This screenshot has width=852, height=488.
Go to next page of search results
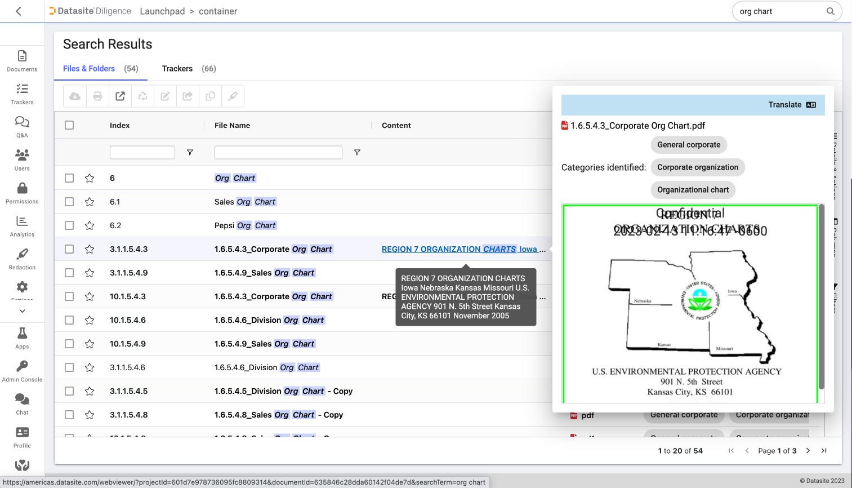pyautogui.click(x=808, y=450)
